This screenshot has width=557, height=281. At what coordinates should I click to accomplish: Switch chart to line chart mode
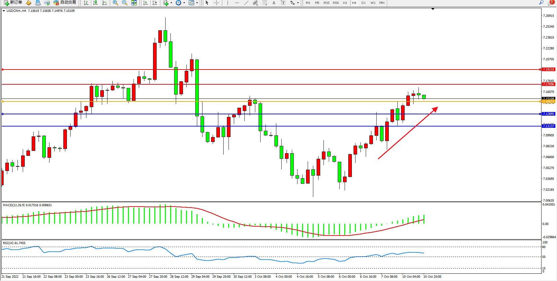coord(105,3)
